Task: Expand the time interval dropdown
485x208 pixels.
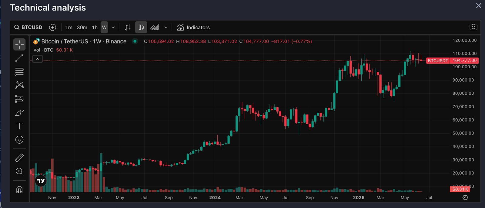Action: tap(113, 28)
